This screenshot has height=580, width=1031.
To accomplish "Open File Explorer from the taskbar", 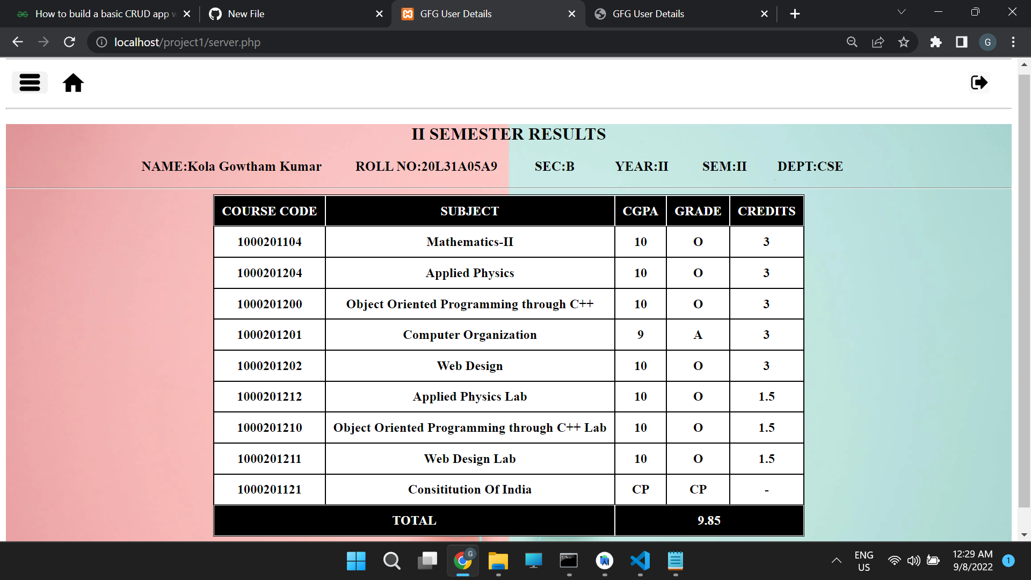I will pyautogui.click(x=498, y=562).
